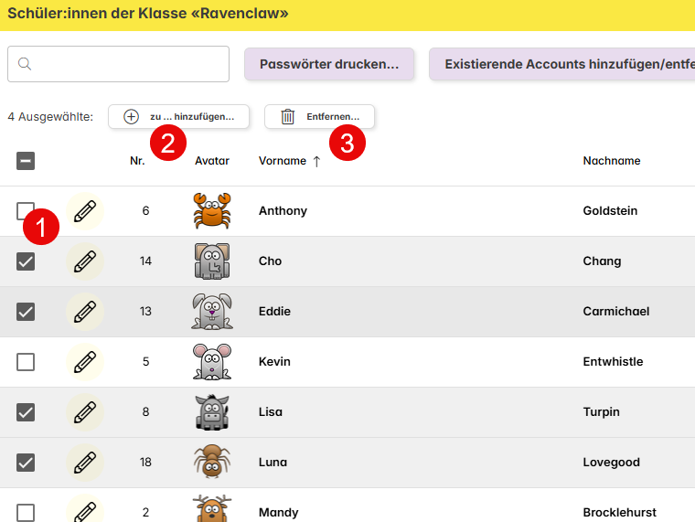695x522 pixels.
Task: Edit Luna Lovegood with pencil icon
Action: tap(84, 463)
